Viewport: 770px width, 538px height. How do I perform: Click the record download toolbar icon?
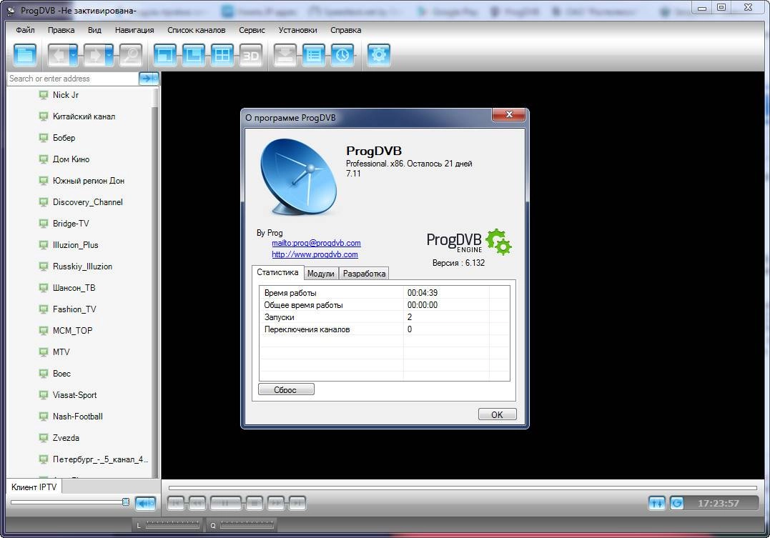285,55
